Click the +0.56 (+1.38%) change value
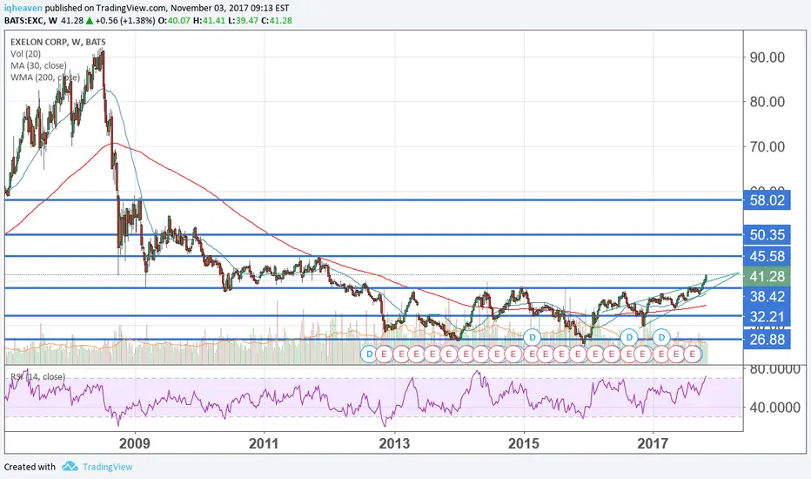Screen dimensions: 811x479 (x=125, y=21)
